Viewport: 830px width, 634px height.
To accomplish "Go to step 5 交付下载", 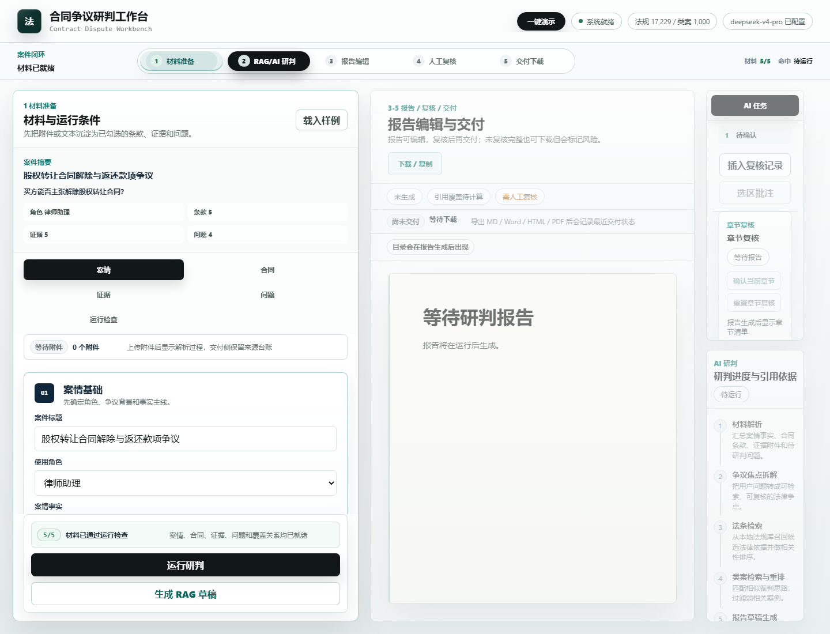I will 531,61.
